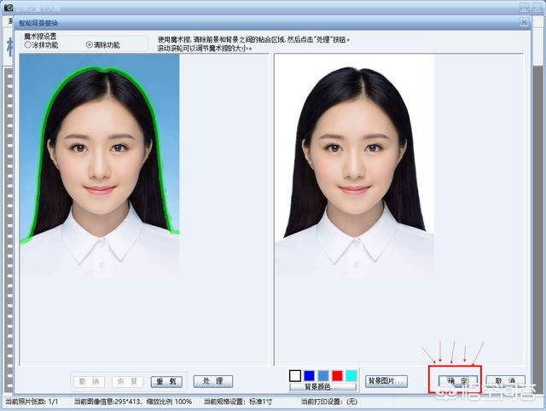Confirm with the 确定 button
Viewport: 546px width, 411px height.
click(457, 381)
